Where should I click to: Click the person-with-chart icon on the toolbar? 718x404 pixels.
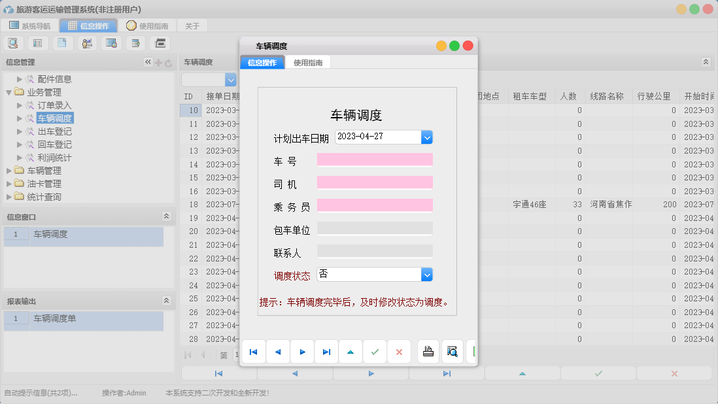(x=86, y=42)
